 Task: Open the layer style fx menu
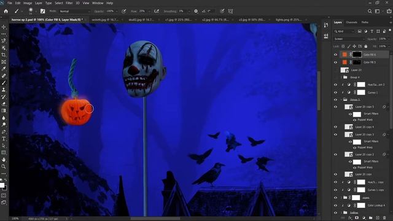click(350, 218)
